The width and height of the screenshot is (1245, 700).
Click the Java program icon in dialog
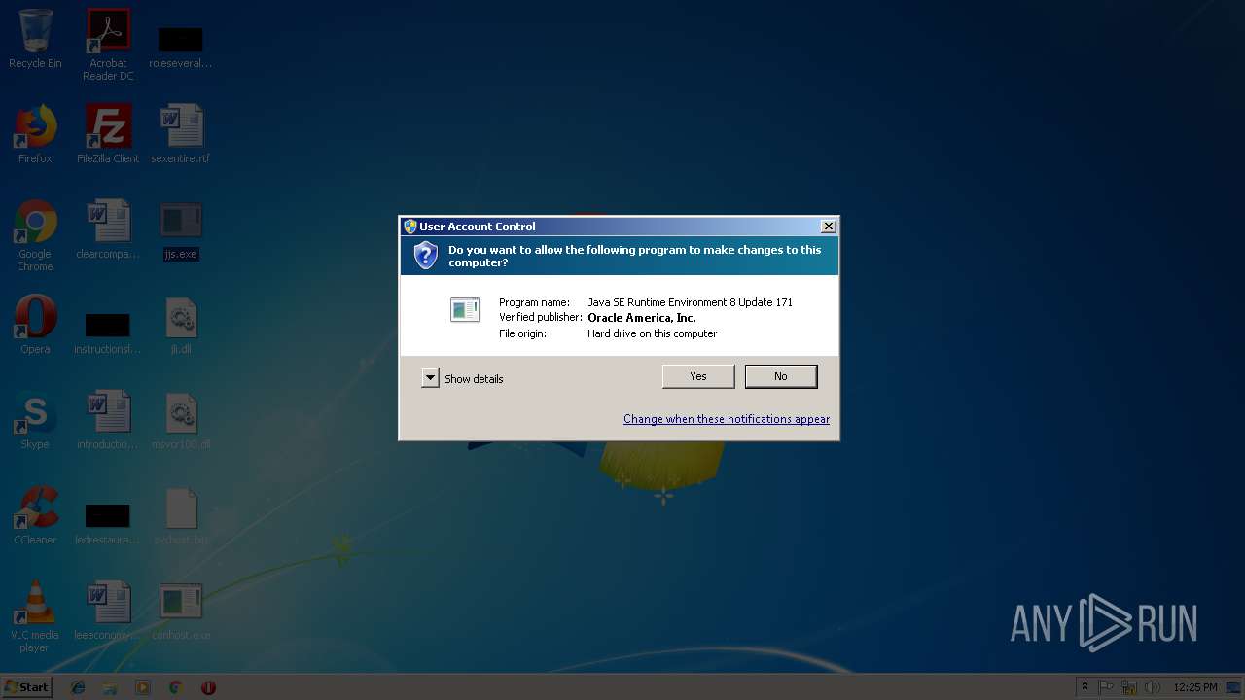tap(465, 310)
